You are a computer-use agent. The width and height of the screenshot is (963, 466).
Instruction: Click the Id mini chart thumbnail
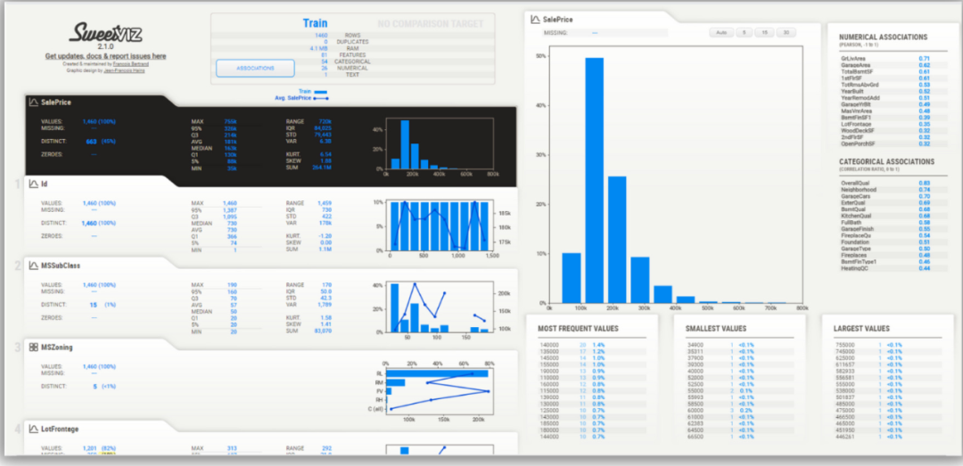[x=439, y=225]
